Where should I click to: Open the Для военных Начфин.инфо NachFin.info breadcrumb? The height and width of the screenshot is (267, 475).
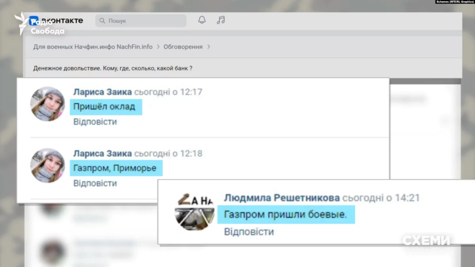pyautogui.click(x=93, y=47)
